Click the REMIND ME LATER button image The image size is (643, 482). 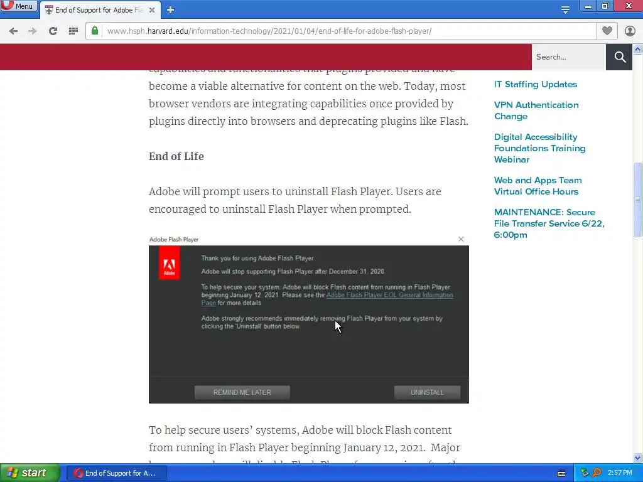242,392
